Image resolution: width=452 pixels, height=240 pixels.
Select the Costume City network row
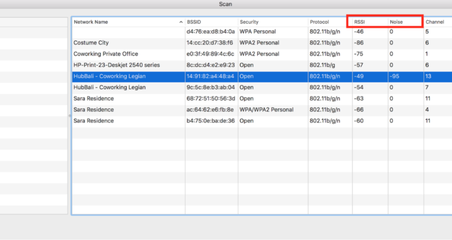pyautogui.click(x=262, y=43)
